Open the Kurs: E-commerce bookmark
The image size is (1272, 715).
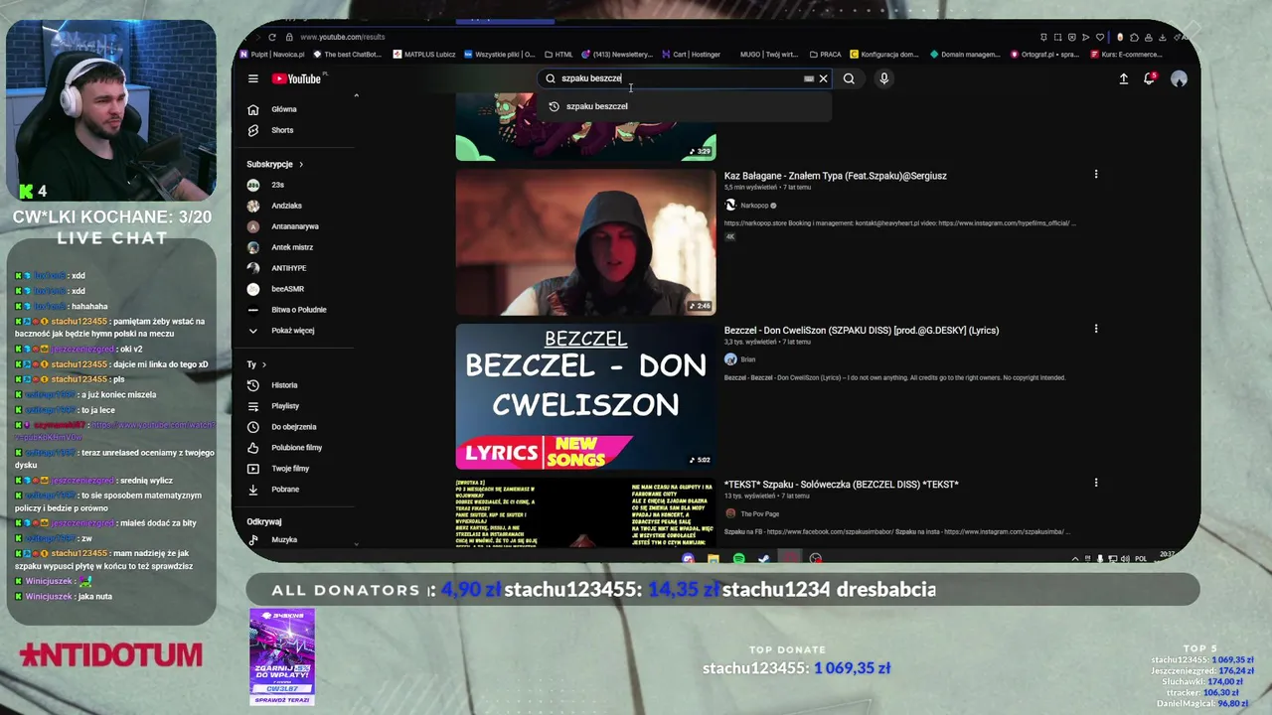(1126, 55)
